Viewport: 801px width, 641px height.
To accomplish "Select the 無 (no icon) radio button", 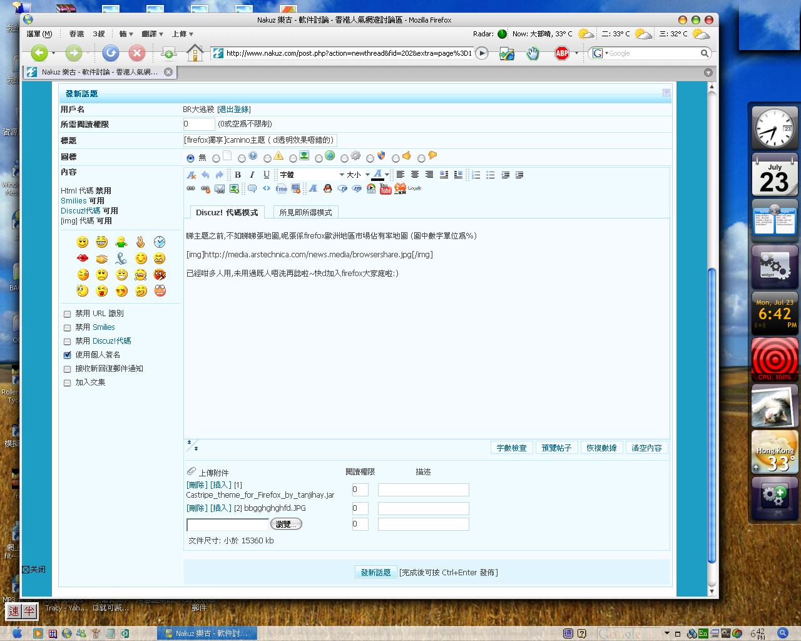I will click(x=190, y=158).
